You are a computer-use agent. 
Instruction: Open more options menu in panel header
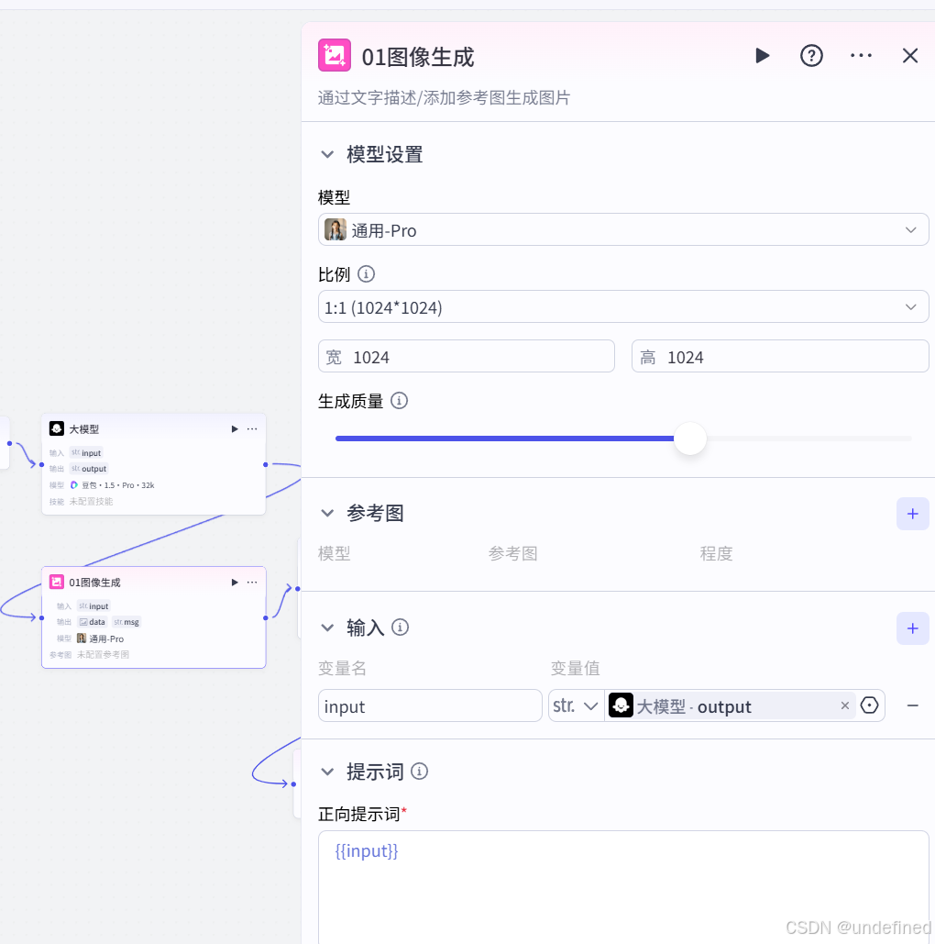tap(861, 56)
